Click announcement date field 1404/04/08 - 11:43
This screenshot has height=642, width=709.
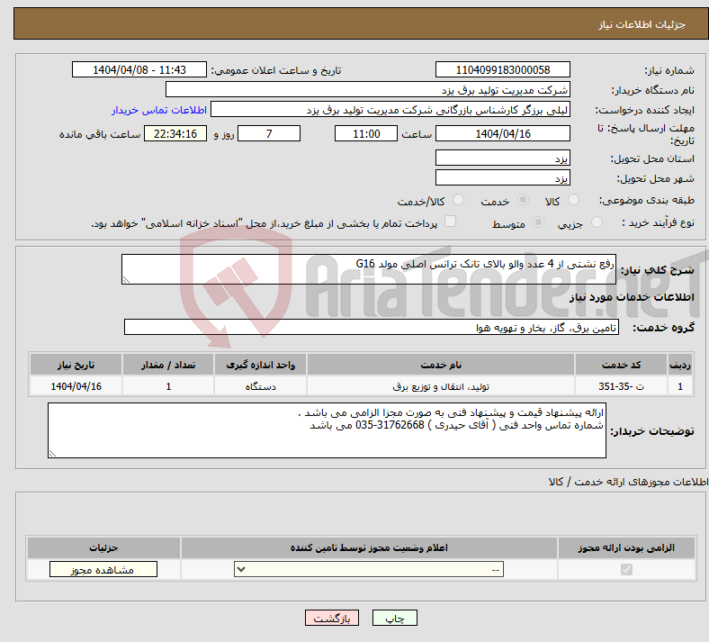(x=139, y=69)
